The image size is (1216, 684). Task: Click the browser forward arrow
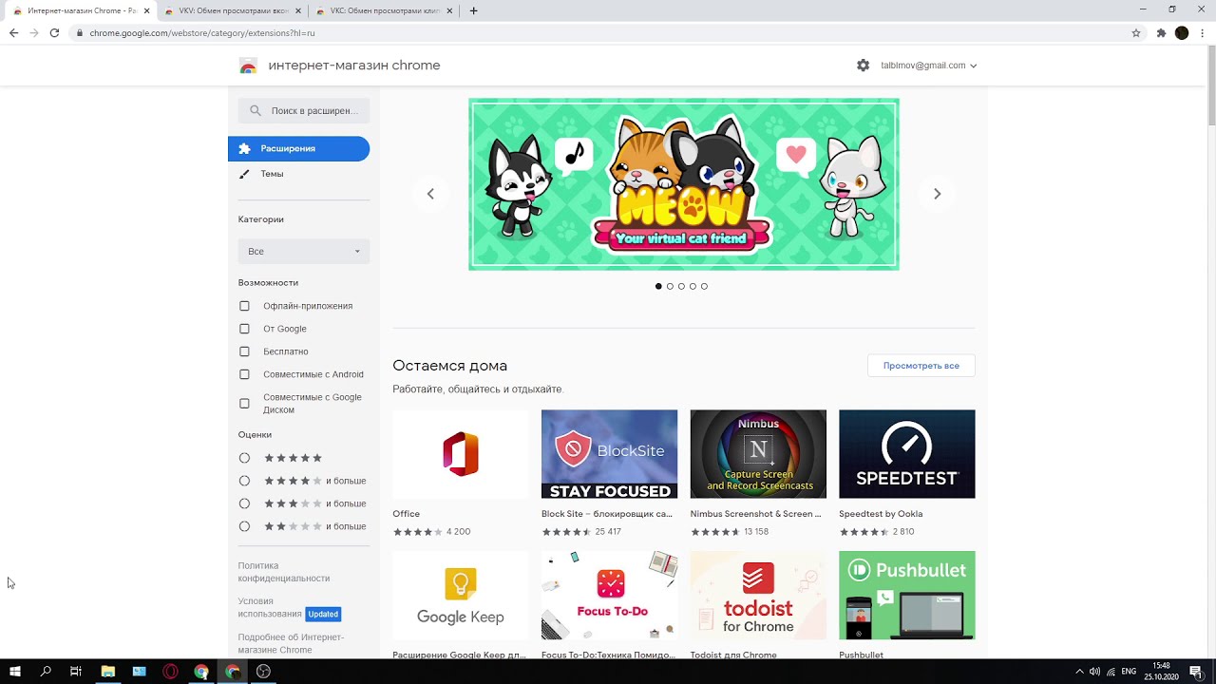[x=34, y=32]
